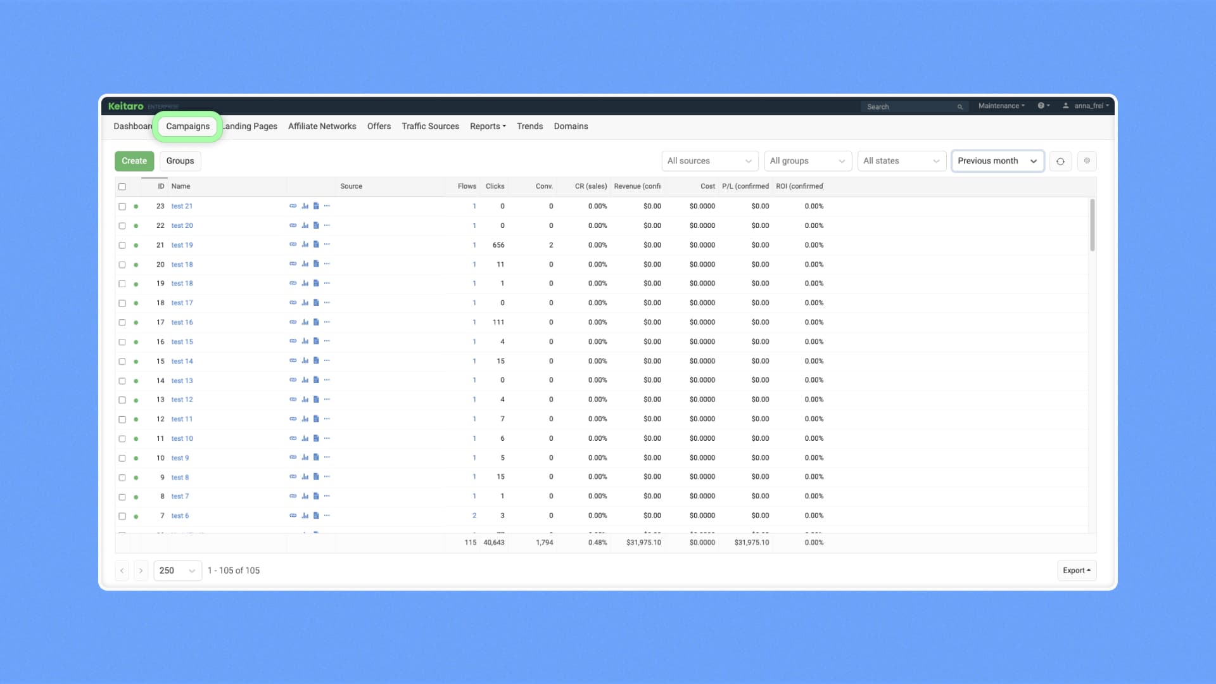
Task: Change the Previous month date filter
Action: [997, 161]
